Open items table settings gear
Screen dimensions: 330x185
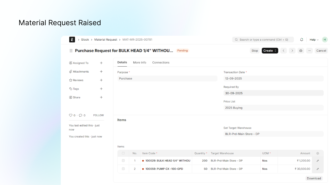(x=318, y=153)
